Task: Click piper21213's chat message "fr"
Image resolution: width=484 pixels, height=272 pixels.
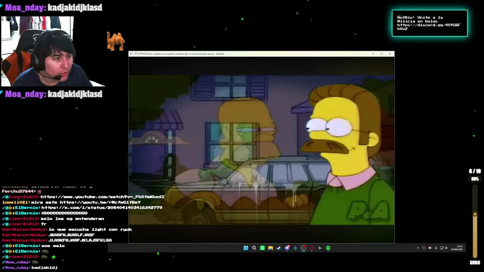Action: coord(43,224)
